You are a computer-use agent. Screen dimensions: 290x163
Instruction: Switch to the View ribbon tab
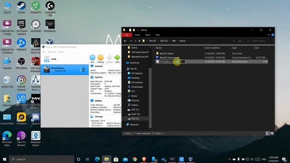coord(157,35)
